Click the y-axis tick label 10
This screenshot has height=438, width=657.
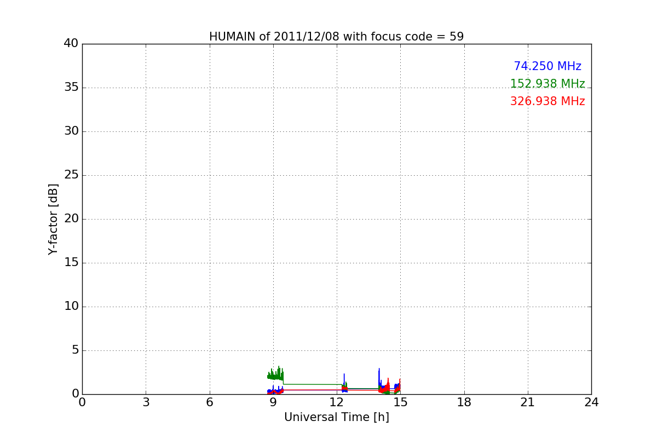[71, 307]
